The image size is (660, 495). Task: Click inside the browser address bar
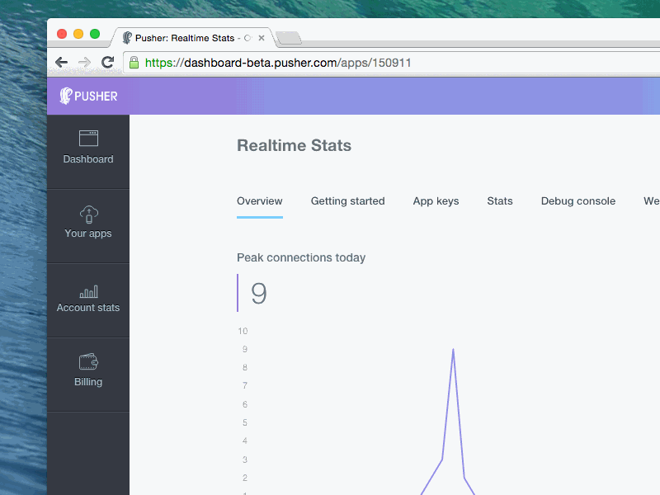[x=330, y=62]
